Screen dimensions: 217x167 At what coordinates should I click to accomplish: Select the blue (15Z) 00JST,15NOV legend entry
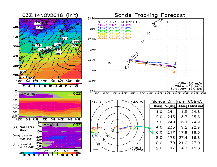114,28
